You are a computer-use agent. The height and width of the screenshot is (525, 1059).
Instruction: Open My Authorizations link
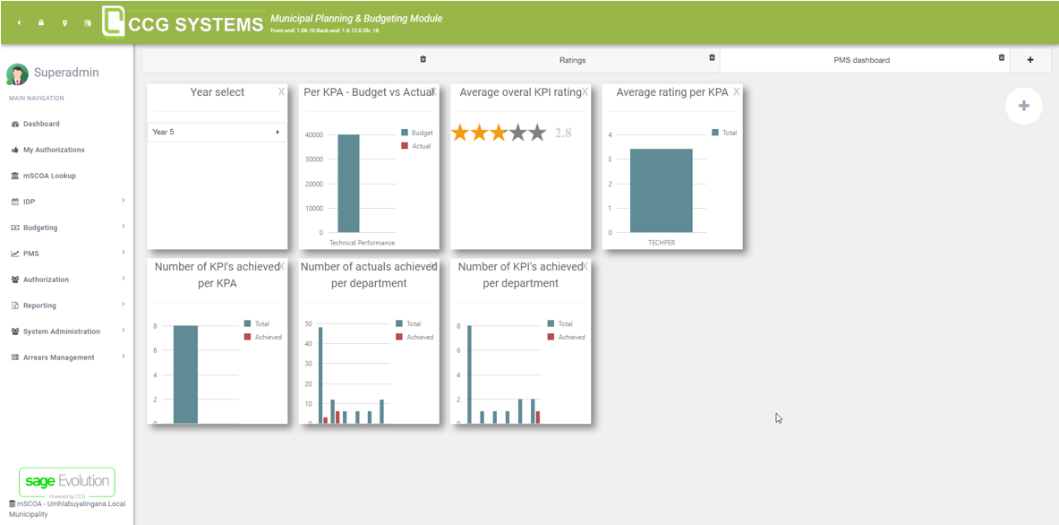(x=54, y=150)
